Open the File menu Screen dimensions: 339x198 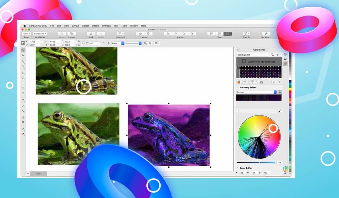[52, 26]
